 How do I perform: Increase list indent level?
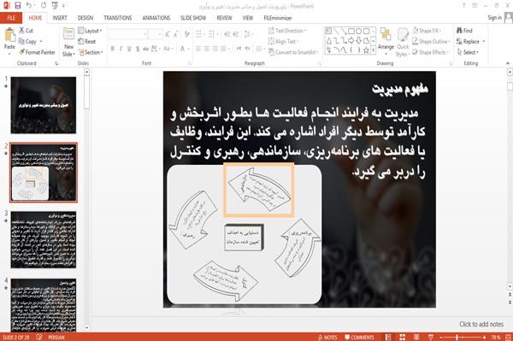coord(236,34)
